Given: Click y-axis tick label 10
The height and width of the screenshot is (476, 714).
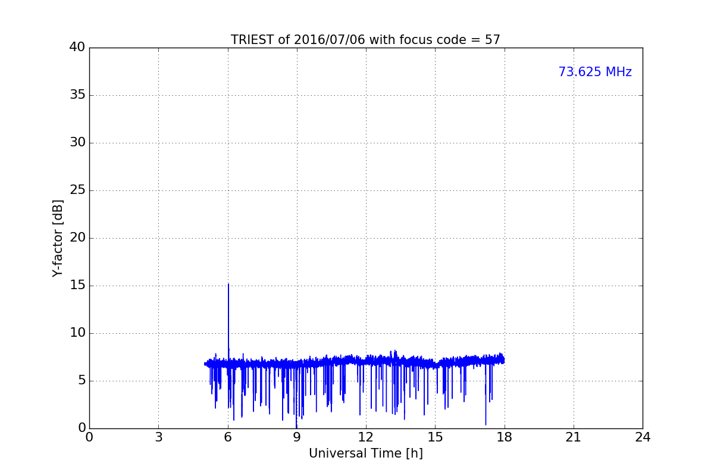Looking at the screenshot, I should tap(77, 333).
